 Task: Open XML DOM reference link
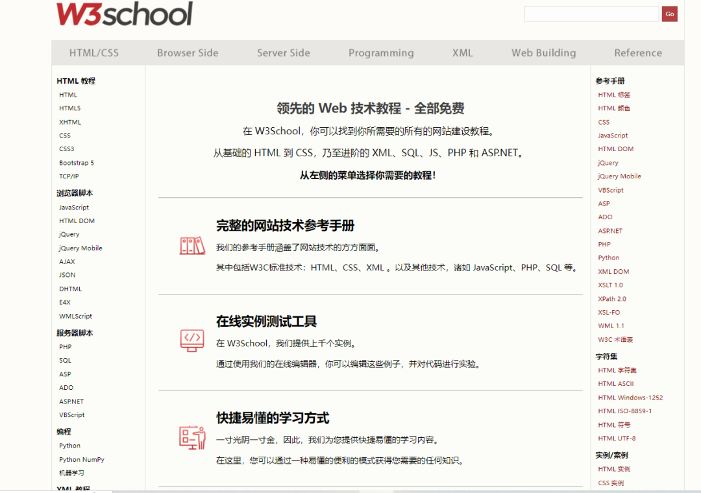point(613,271)
